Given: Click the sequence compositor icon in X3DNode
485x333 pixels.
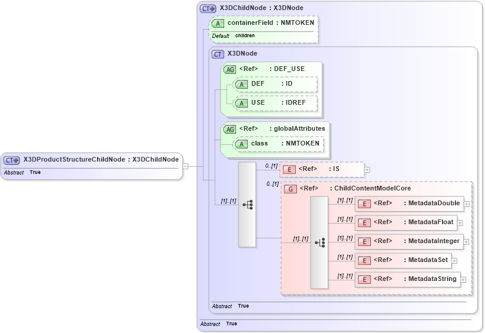Looking at the screenshot, I should coord(247,205).
